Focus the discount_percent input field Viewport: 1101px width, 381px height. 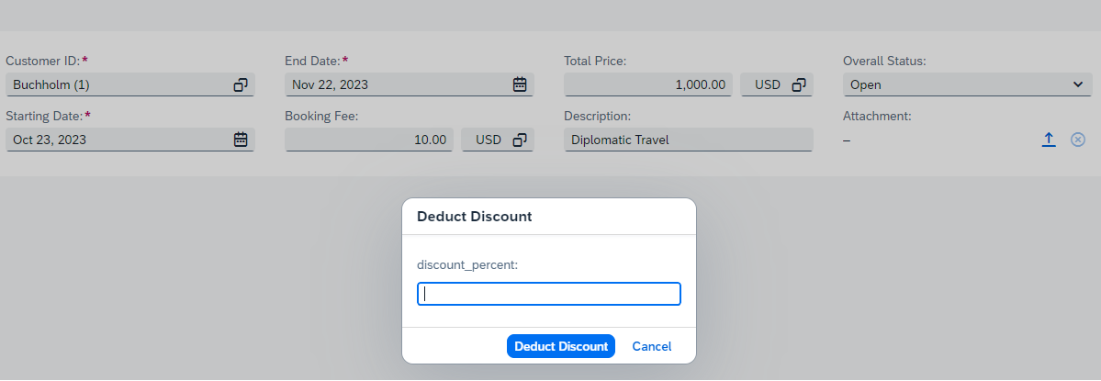click(x=549, y=294)
